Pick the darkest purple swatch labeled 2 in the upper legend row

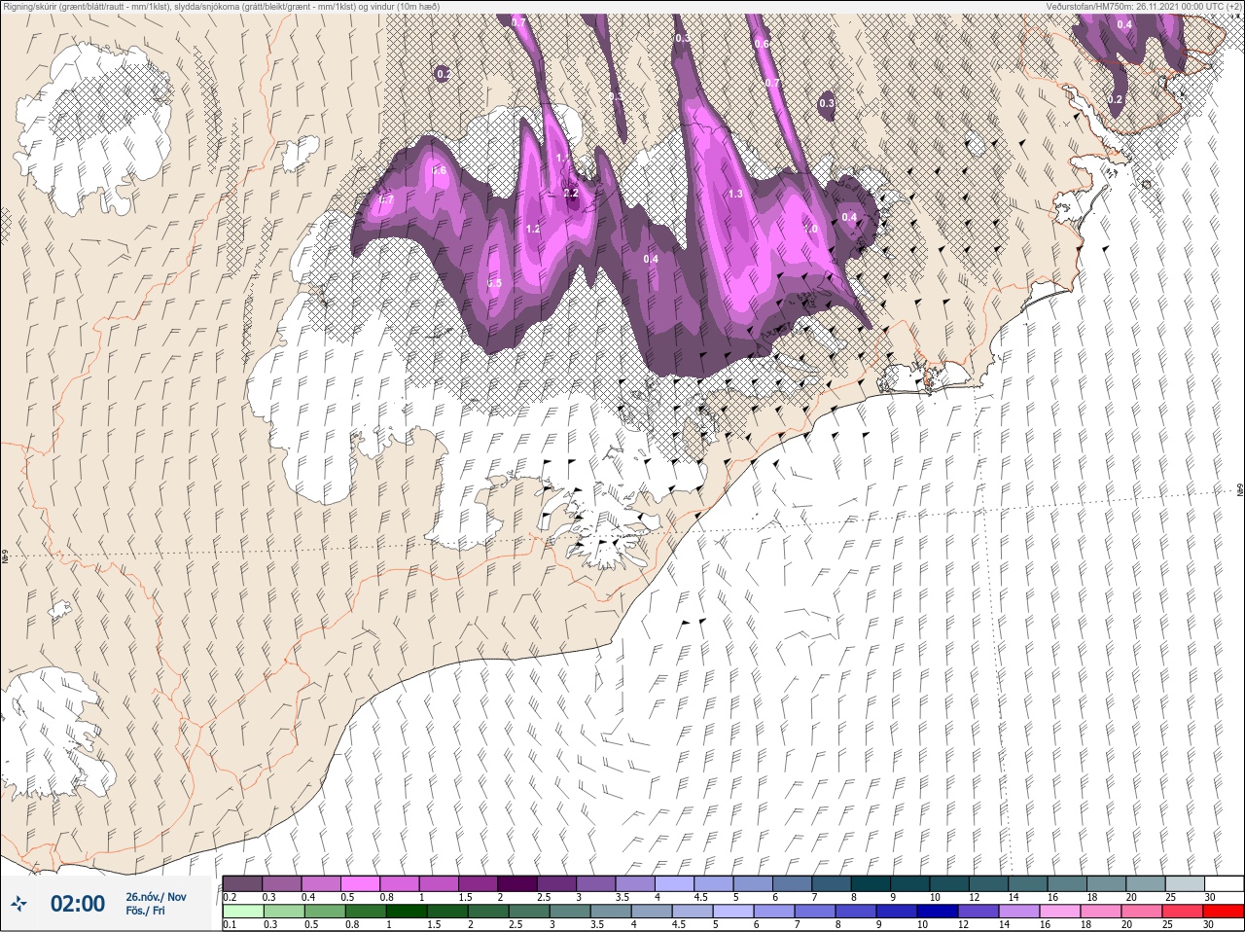518,883
